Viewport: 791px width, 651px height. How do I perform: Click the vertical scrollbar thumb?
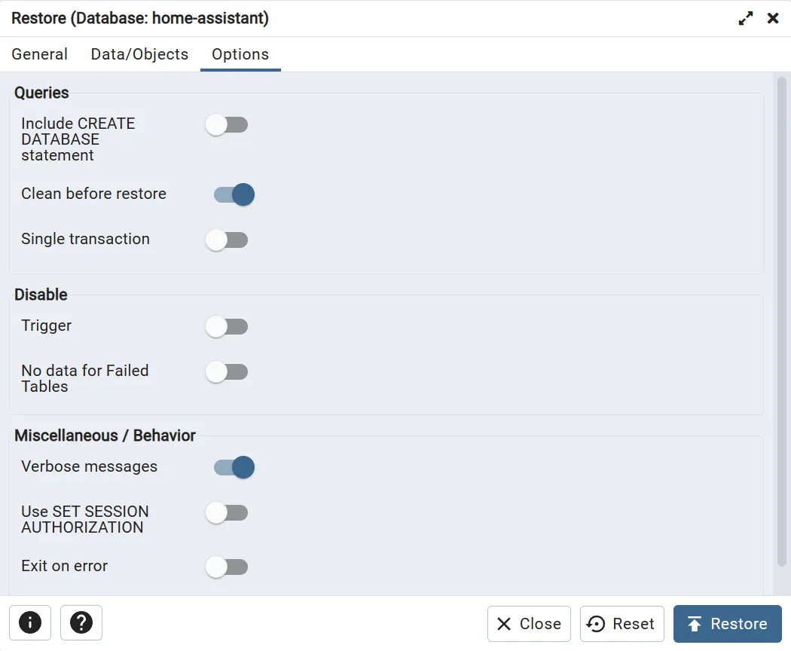click(782, 320)
